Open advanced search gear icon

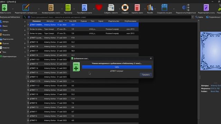point(29,17)
